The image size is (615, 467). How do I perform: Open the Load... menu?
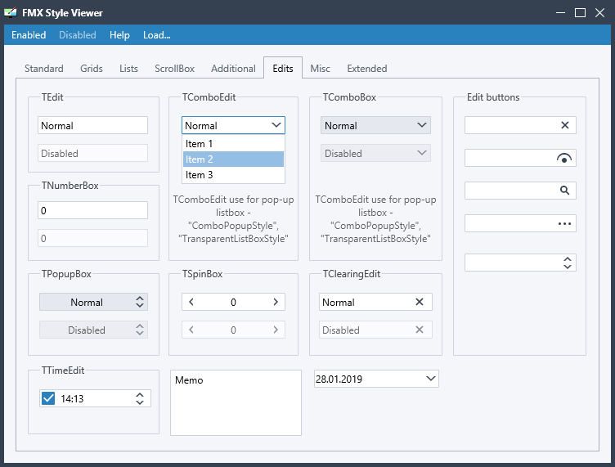coord(156,35)
